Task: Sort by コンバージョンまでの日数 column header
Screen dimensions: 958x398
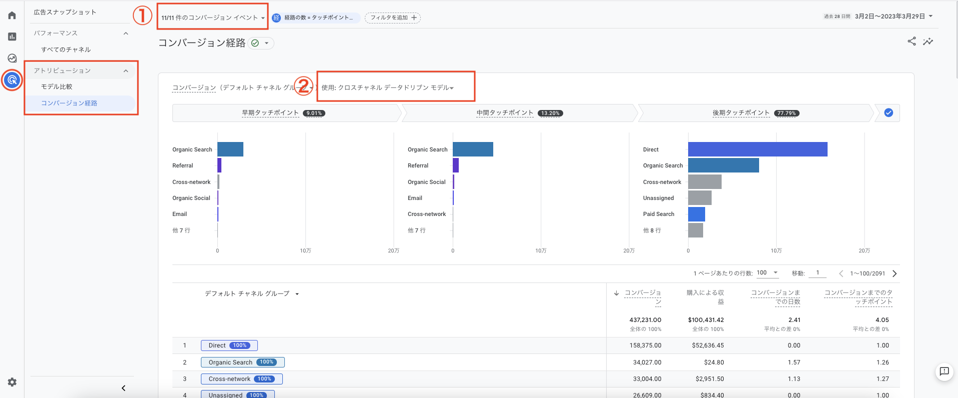Action: tap(776, 297)
